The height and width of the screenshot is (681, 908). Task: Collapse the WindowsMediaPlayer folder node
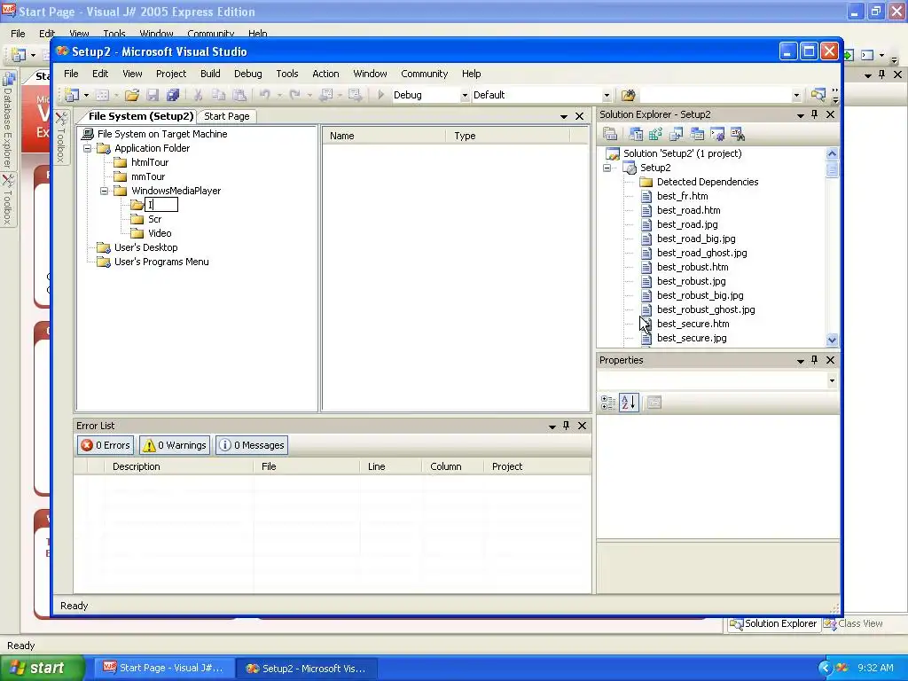[105, 192]
